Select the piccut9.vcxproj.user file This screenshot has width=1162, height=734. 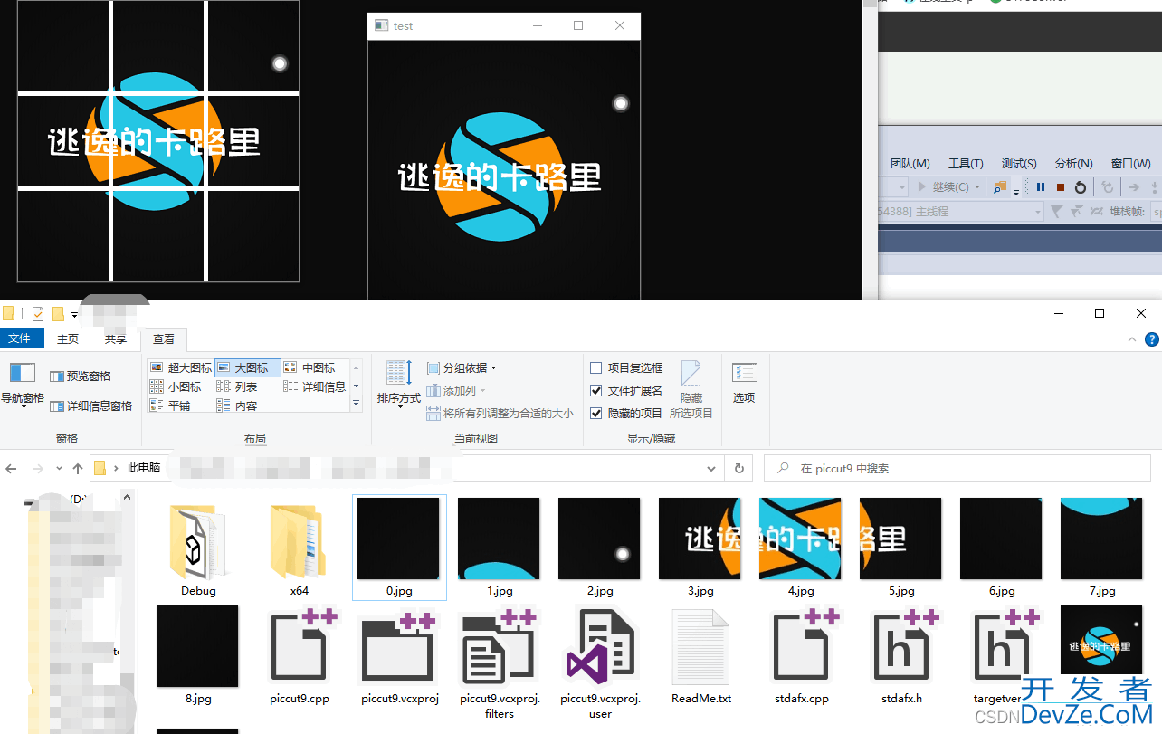pos(600,663)
